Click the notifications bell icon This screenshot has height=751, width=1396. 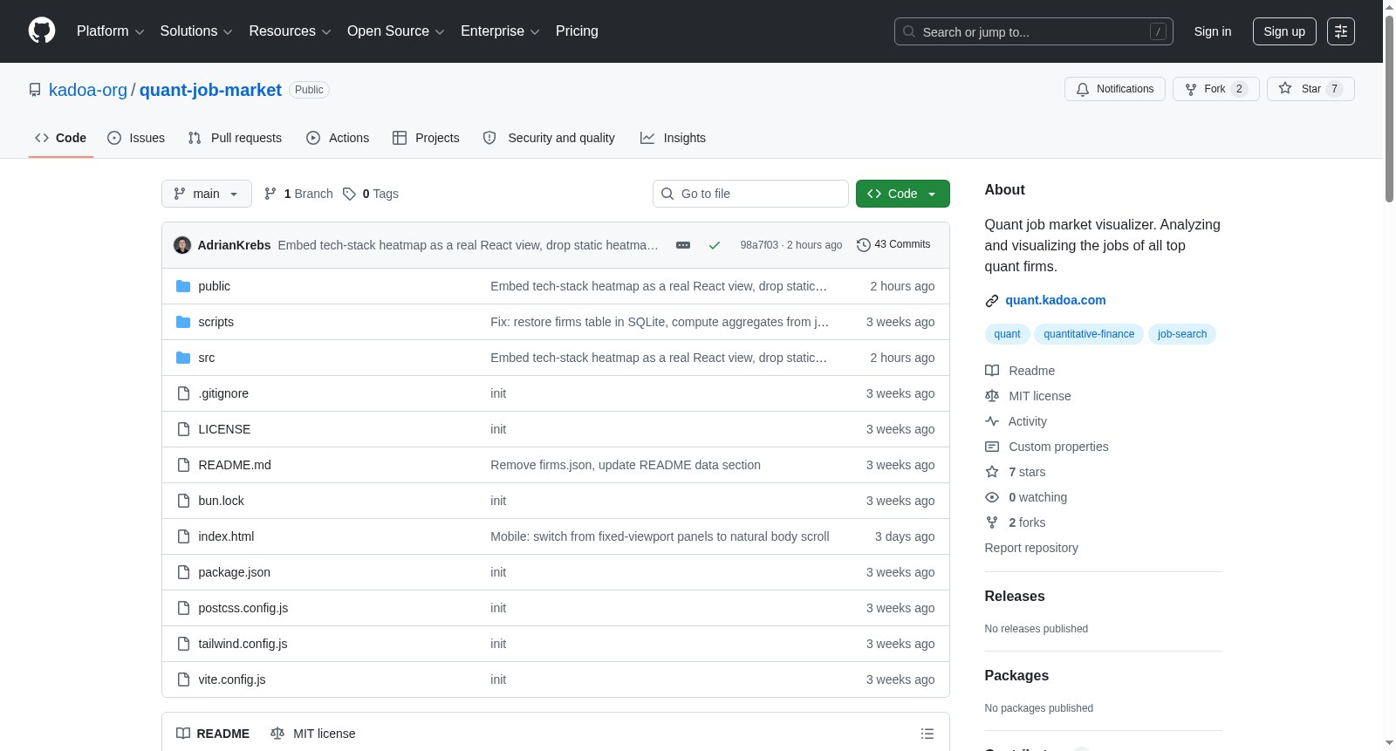1083,89
